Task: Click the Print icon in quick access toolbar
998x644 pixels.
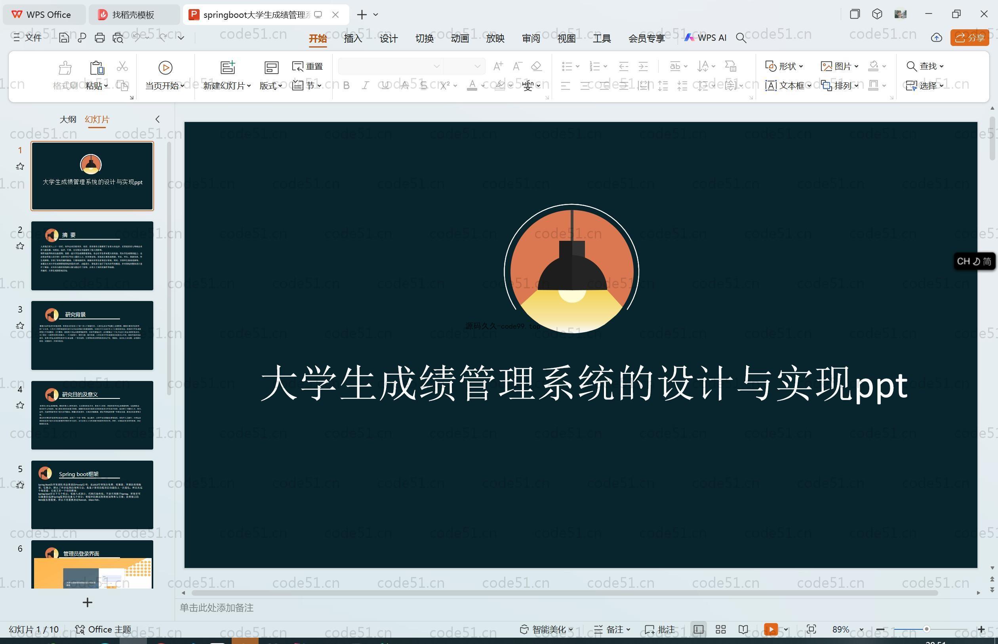Action: click(x=99, y=38)
